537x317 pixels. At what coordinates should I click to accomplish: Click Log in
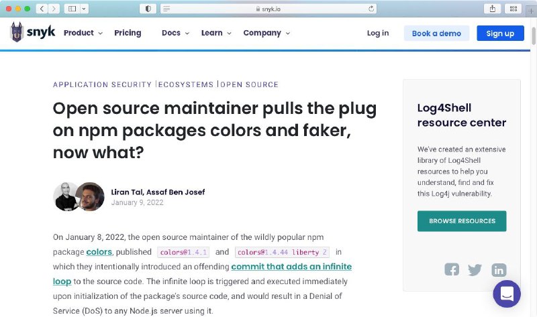(378, 33)
